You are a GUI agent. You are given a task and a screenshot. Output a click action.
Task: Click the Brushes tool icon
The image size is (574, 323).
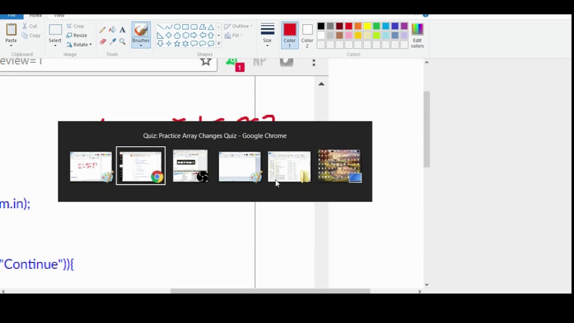[x=141, y=30]
